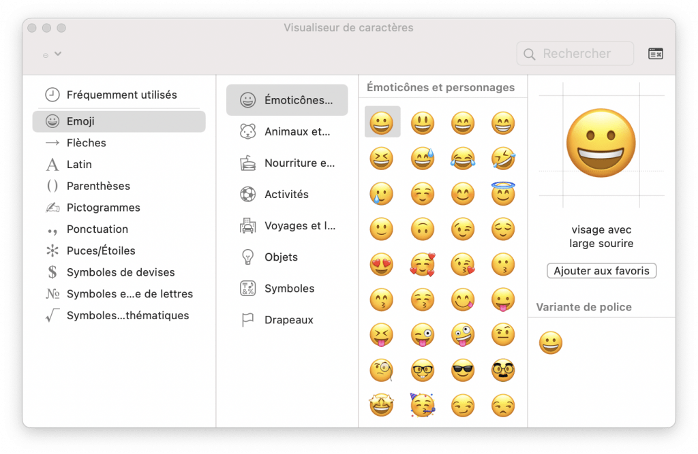The width and height of the screenshot is (698, 454).
Task: Click the face with tongue out emoji
Action: 503,299
